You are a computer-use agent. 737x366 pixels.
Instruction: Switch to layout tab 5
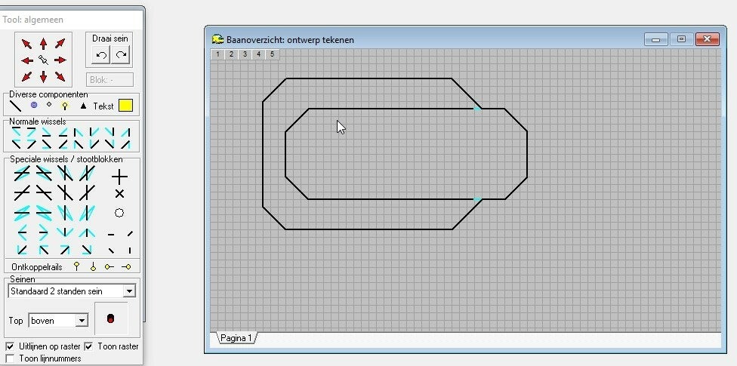(x=272, y=54)
